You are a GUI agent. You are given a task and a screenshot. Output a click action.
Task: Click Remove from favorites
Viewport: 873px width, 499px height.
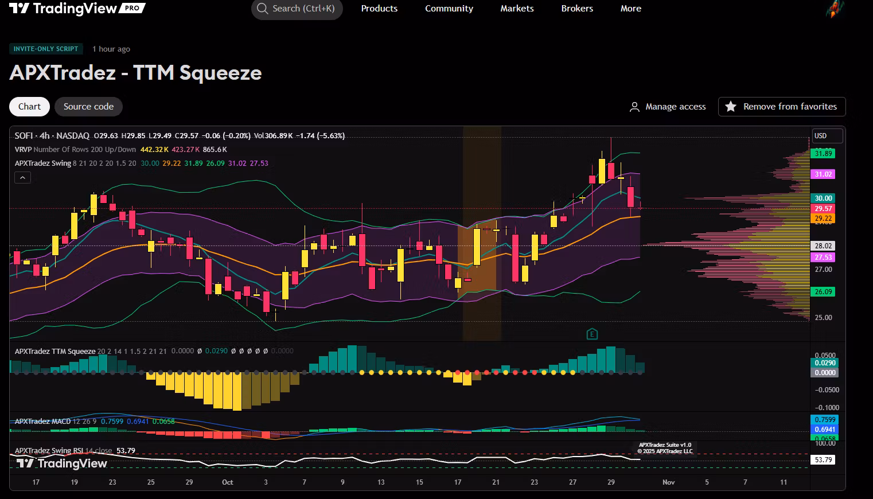click(x=782, y=107)
